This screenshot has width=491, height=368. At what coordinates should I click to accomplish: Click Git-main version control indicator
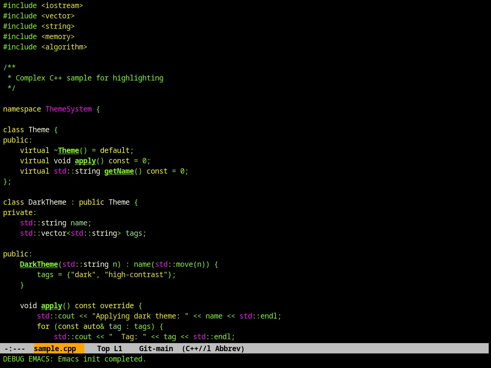[156, 348]
